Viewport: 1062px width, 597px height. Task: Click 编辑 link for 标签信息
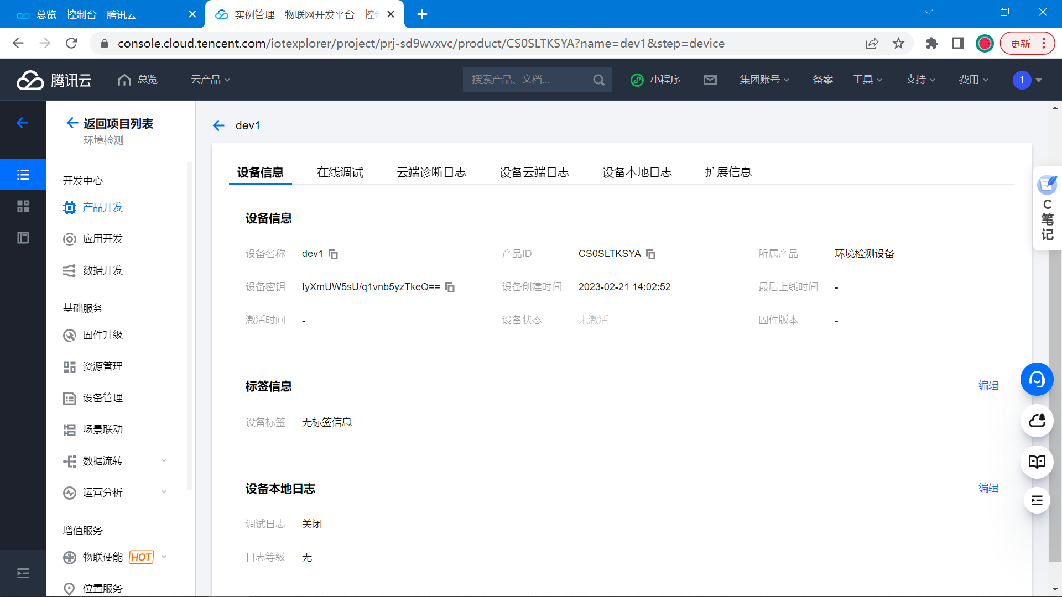pyautogui.click(x=988, y=386)
